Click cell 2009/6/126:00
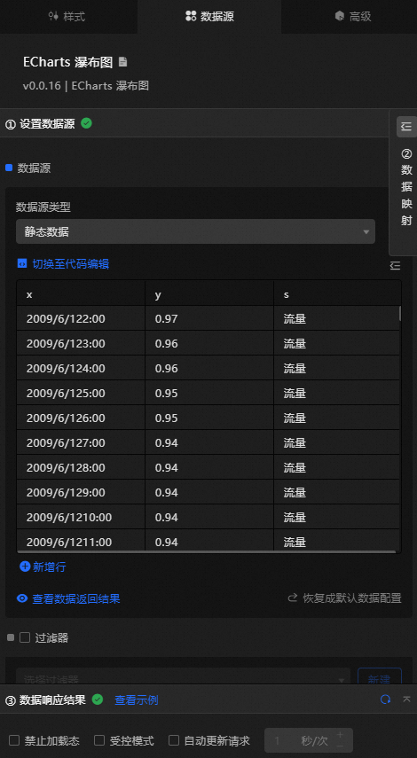 81,418
